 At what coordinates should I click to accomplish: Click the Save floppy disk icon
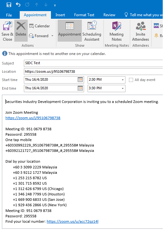pos(9,5)
